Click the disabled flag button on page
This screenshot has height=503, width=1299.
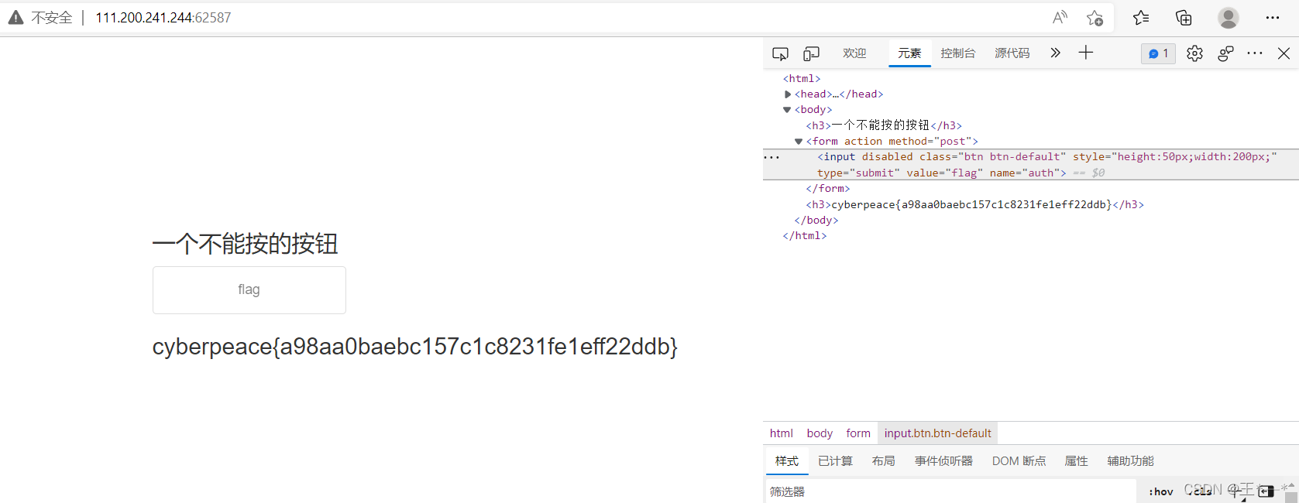coord(249,290)
